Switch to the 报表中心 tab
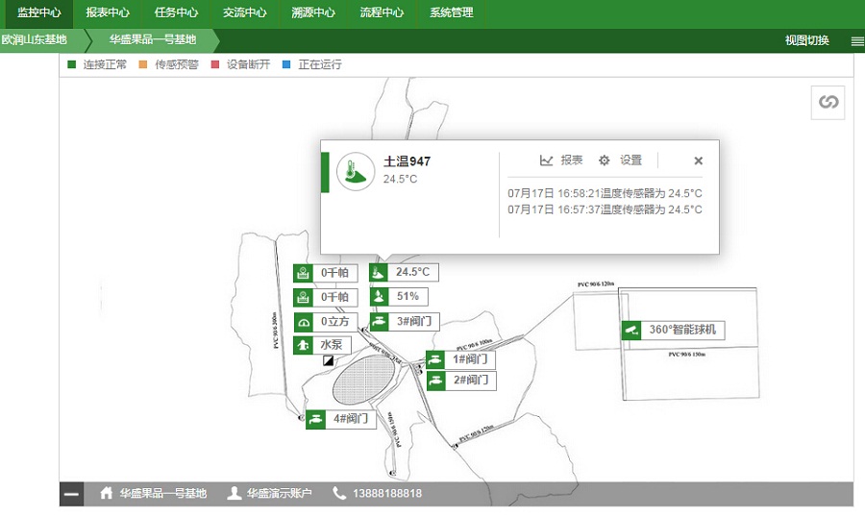Viewport: 865px width, 517px height. click(108, 12)
